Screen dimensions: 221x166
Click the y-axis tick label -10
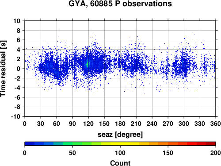point(15,116)
